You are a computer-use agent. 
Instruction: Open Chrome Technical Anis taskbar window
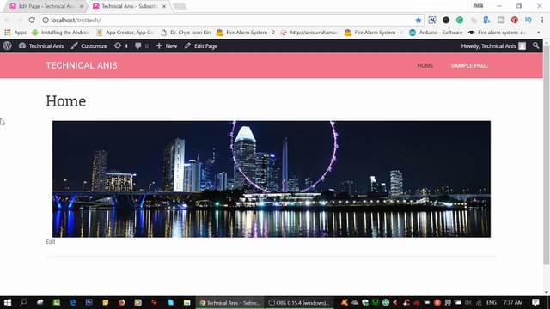(229, 303)
